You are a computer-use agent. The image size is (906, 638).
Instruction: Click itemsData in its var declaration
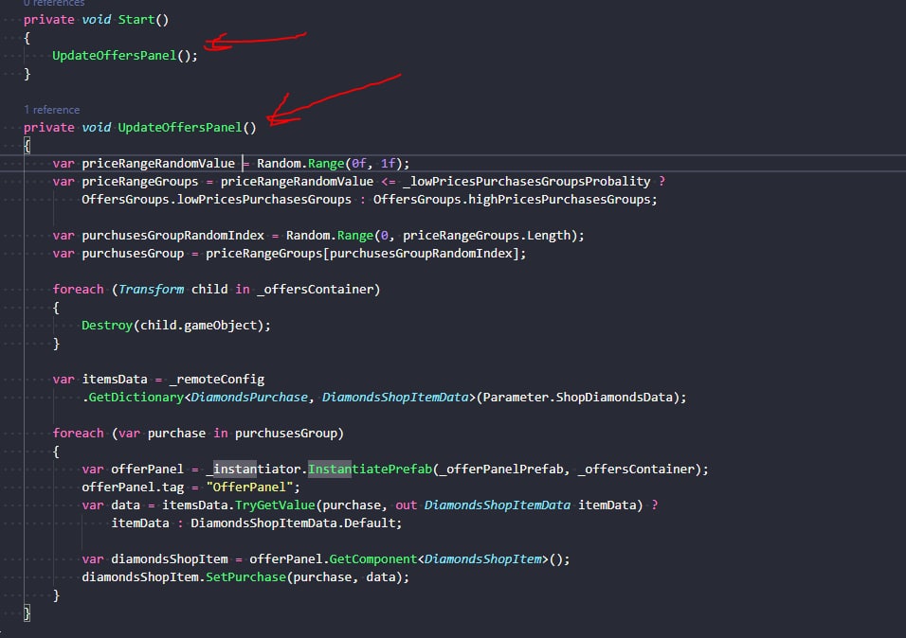[x=115, y=380]
